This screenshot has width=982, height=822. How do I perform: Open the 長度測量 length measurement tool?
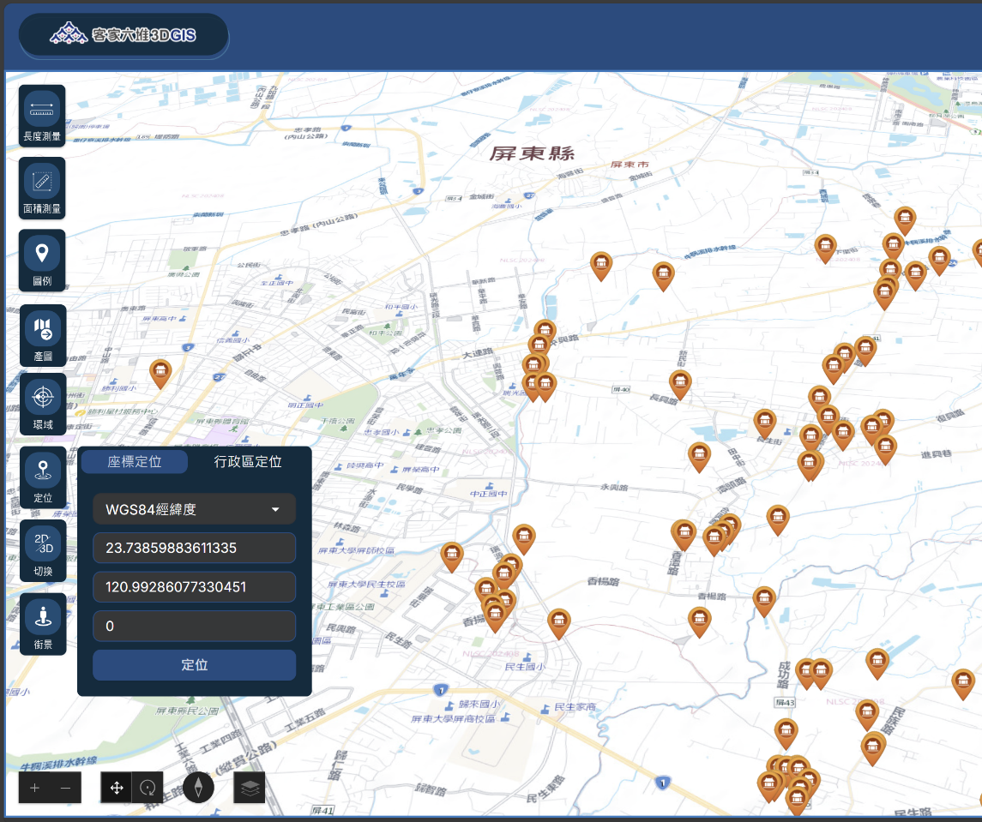coord(42,117)
